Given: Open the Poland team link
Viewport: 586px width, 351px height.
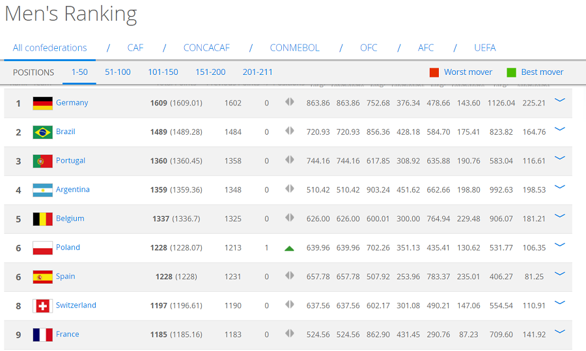Looking at the screenshot, I should [68, 247].
